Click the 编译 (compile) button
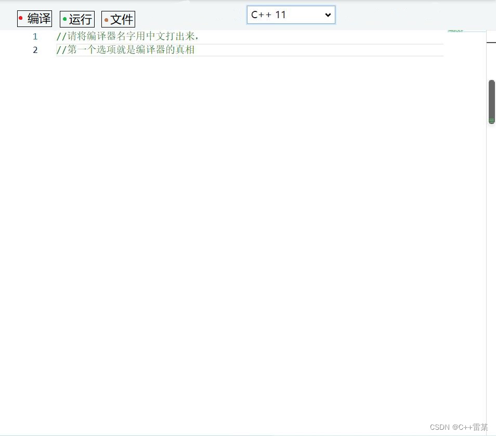 point(34,19)
